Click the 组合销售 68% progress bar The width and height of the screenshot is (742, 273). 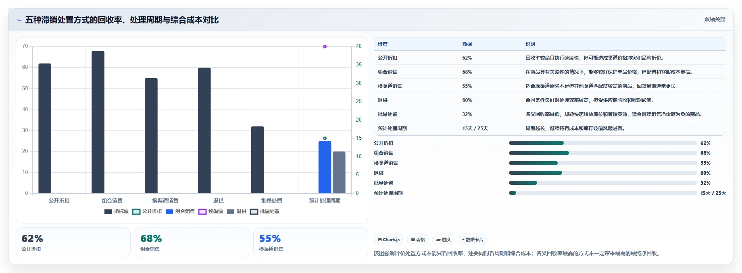603,153
